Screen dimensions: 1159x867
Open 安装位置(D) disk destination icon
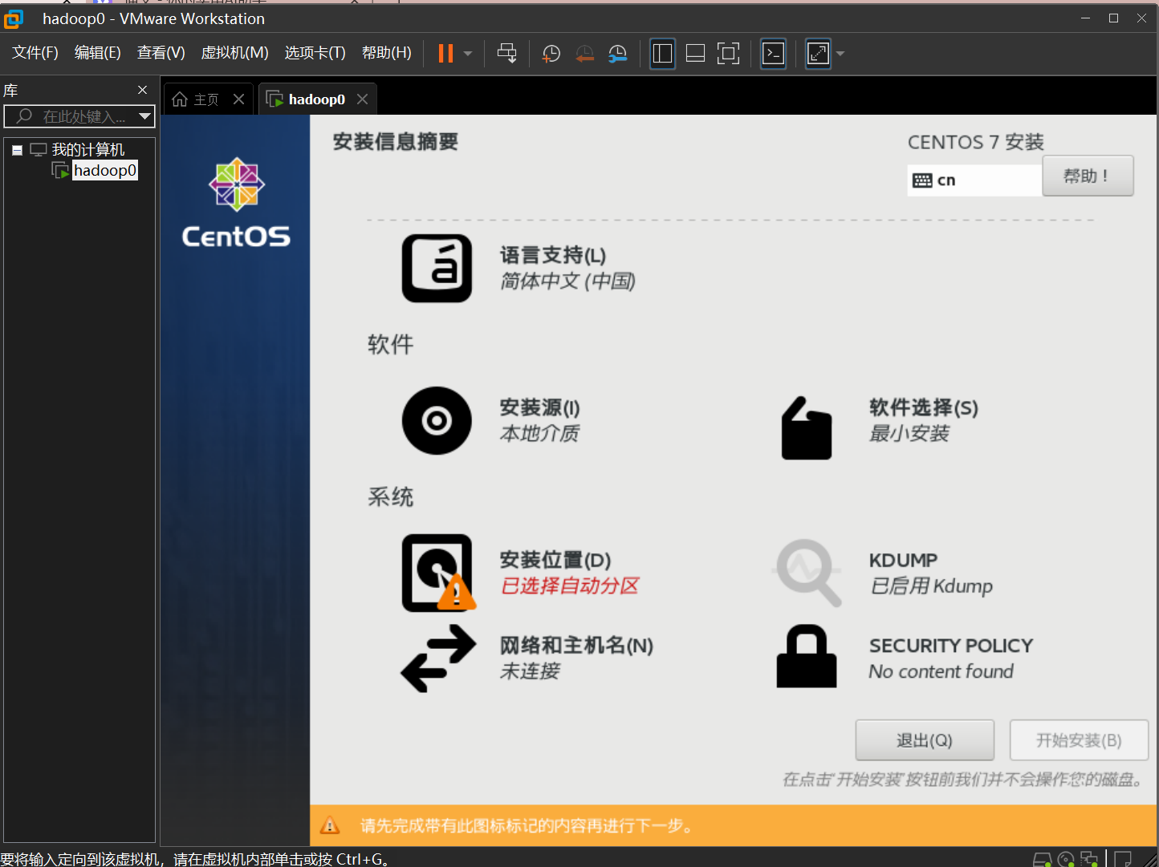(438, 573)
